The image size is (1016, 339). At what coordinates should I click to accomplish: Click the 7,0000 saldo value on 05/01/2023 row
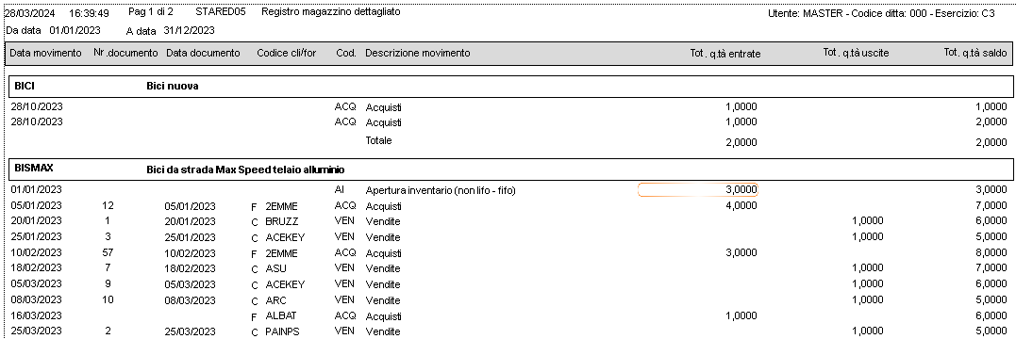click(x=991, y=205)
